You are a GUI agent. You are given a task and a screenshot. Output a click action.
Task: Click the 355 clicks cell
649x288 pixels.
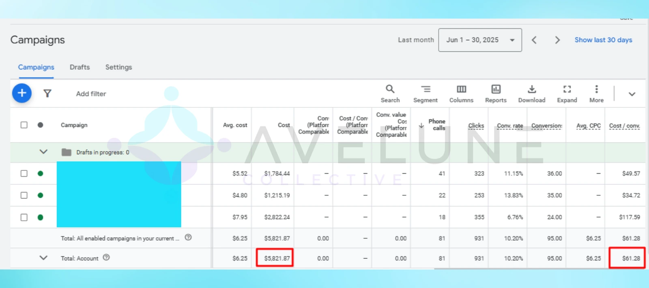coord(479,217)
